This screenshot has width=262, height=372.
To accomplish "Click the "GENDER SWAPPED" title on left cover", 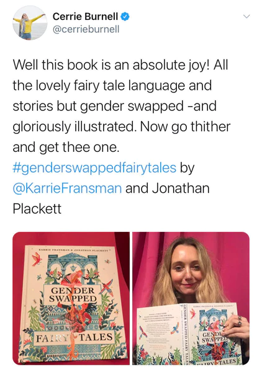I will [73, 294].
